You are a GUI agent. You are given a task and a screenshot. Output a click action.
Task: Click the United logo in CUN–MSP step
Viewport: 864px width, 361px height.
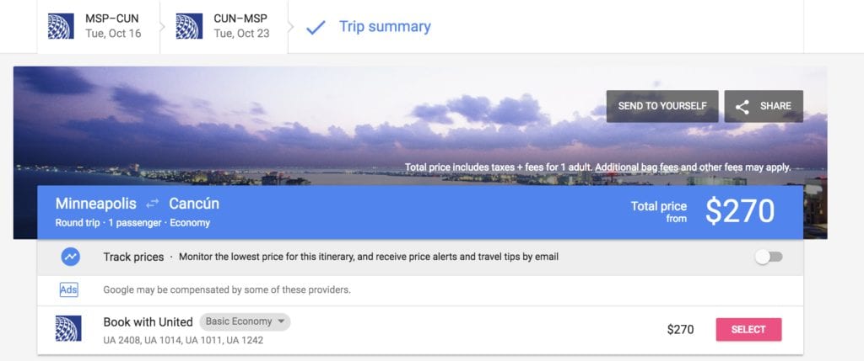tap(189, 26)
